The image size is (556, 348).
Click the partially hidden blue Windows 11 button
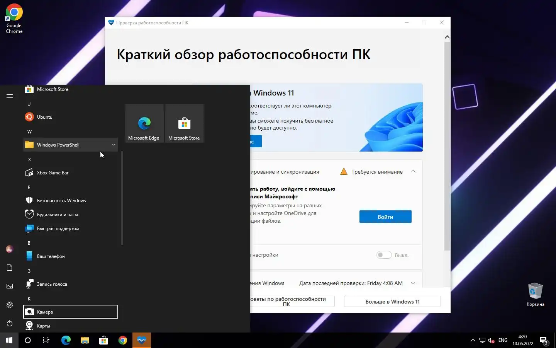pyautogui.click(x=256, y=142)
